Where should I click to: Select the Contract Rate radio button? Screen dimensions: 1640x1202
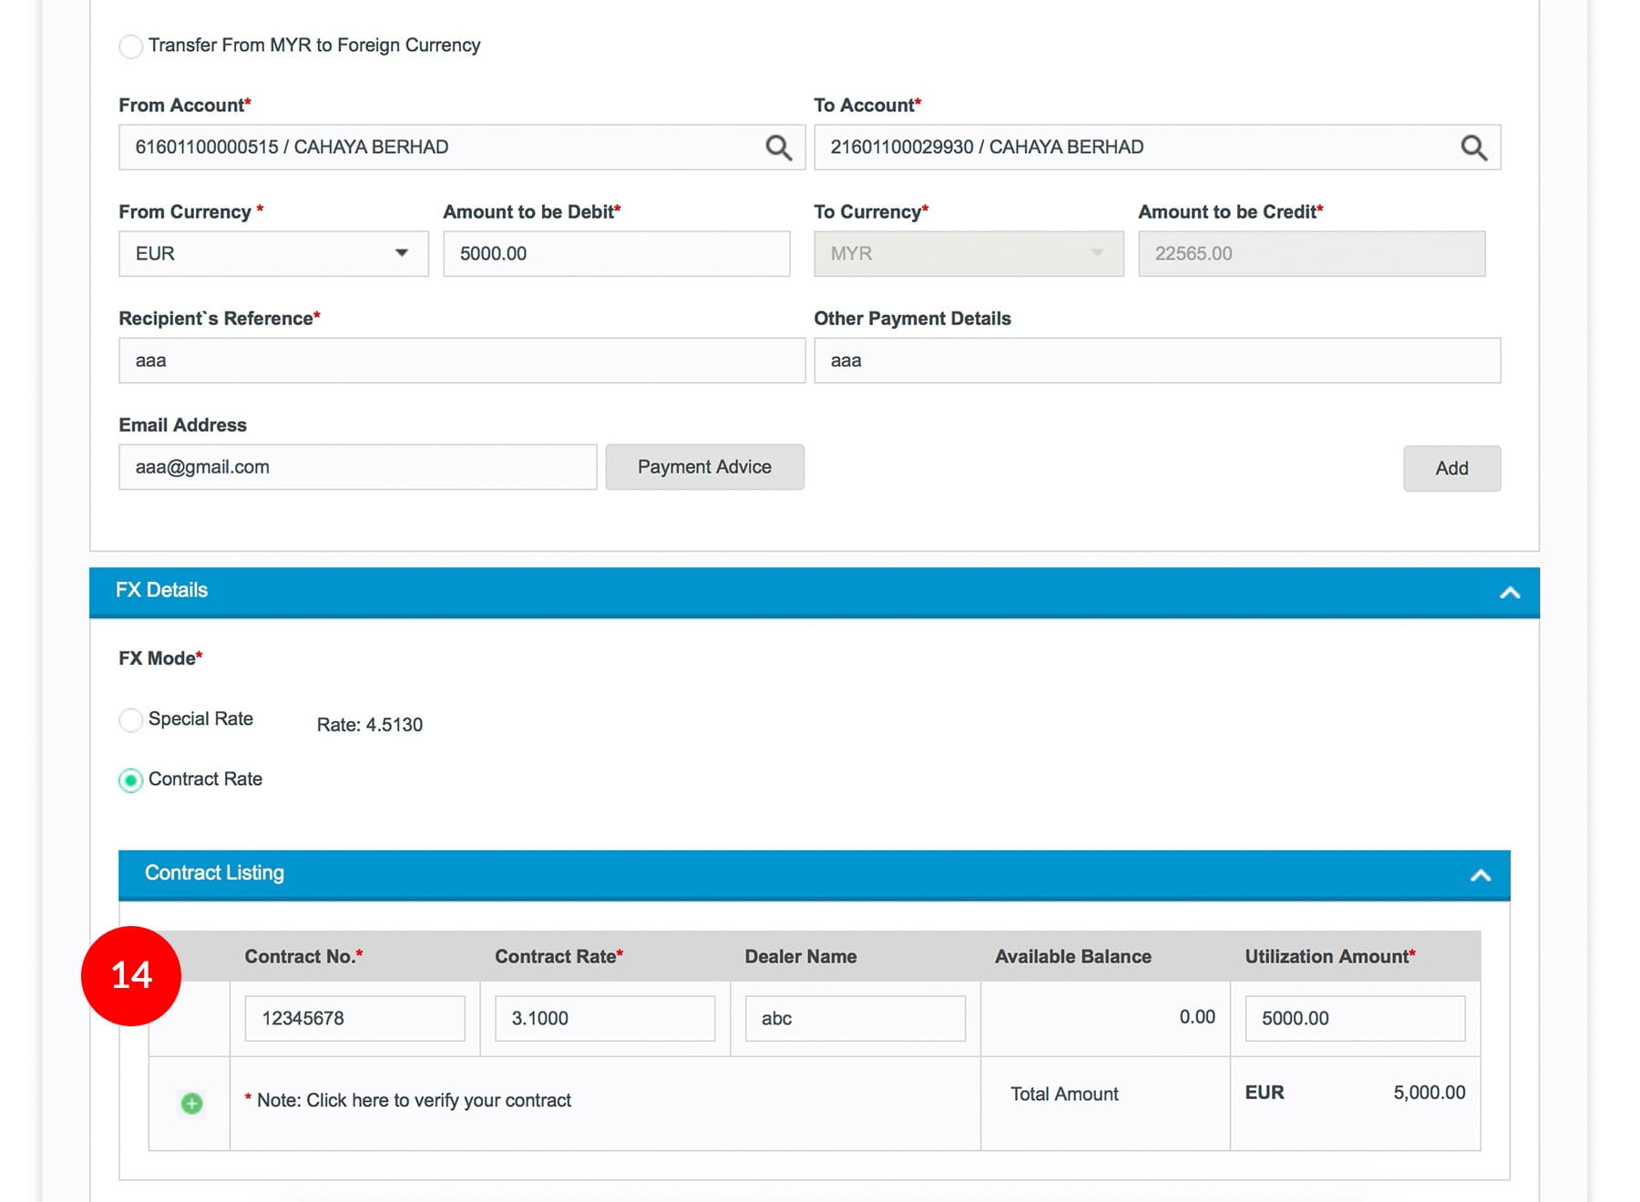(131, 780)
